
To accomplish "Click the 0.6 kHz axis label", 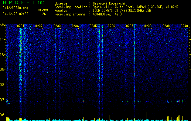I will 2,115.
